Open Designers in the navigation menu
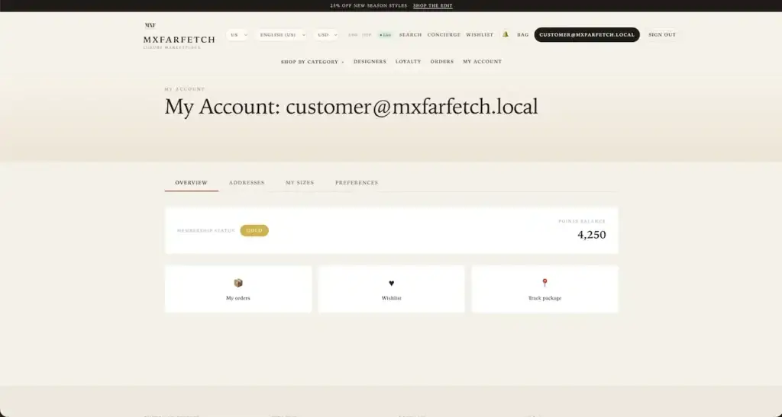This screenshot has height=417, width=782. pos(370,62)
